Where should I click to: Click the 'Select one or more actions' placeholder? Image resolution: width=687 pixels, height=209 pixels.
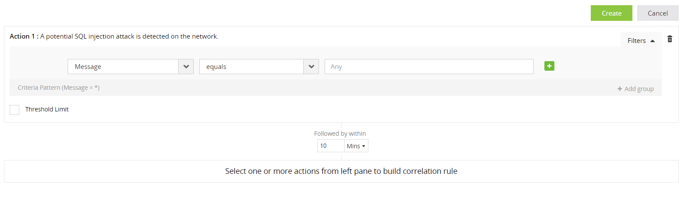pos(341,171)
